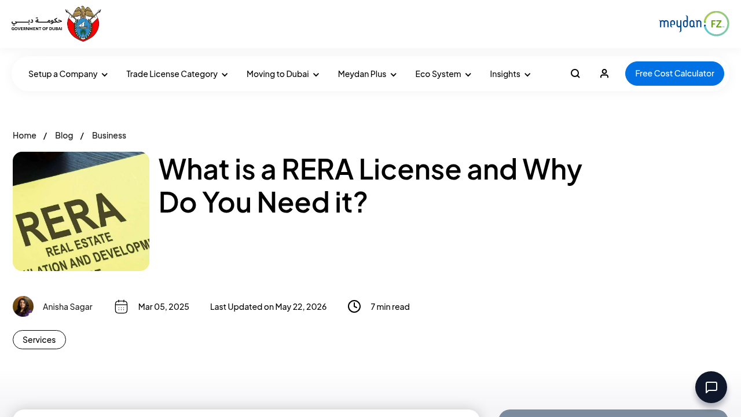
Task: Expand the Trade License Category chevron
Action: [225, 75]
